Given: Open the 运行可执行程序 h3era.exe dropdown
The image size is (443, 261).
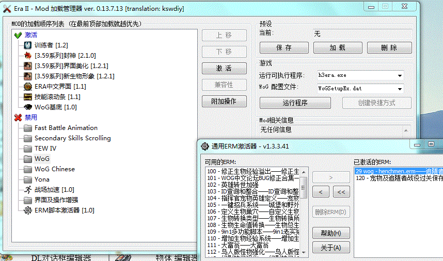Looking at the screenshot, I should pos(400,75).
